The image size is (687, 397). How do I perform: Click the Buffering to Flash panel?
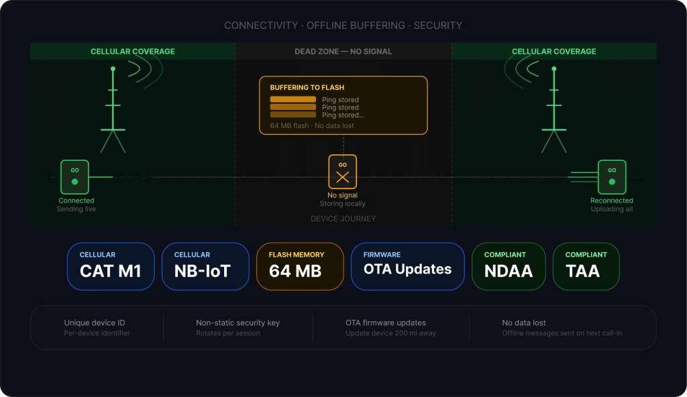(343, 105)
